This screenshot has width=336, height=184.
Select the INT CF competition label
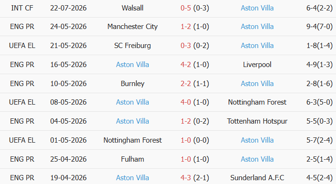coord(22,8)
